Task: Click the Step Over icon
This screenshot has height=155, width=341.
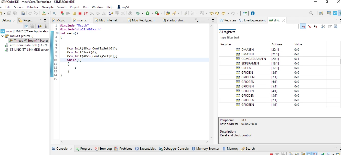Action: point(98,13)
